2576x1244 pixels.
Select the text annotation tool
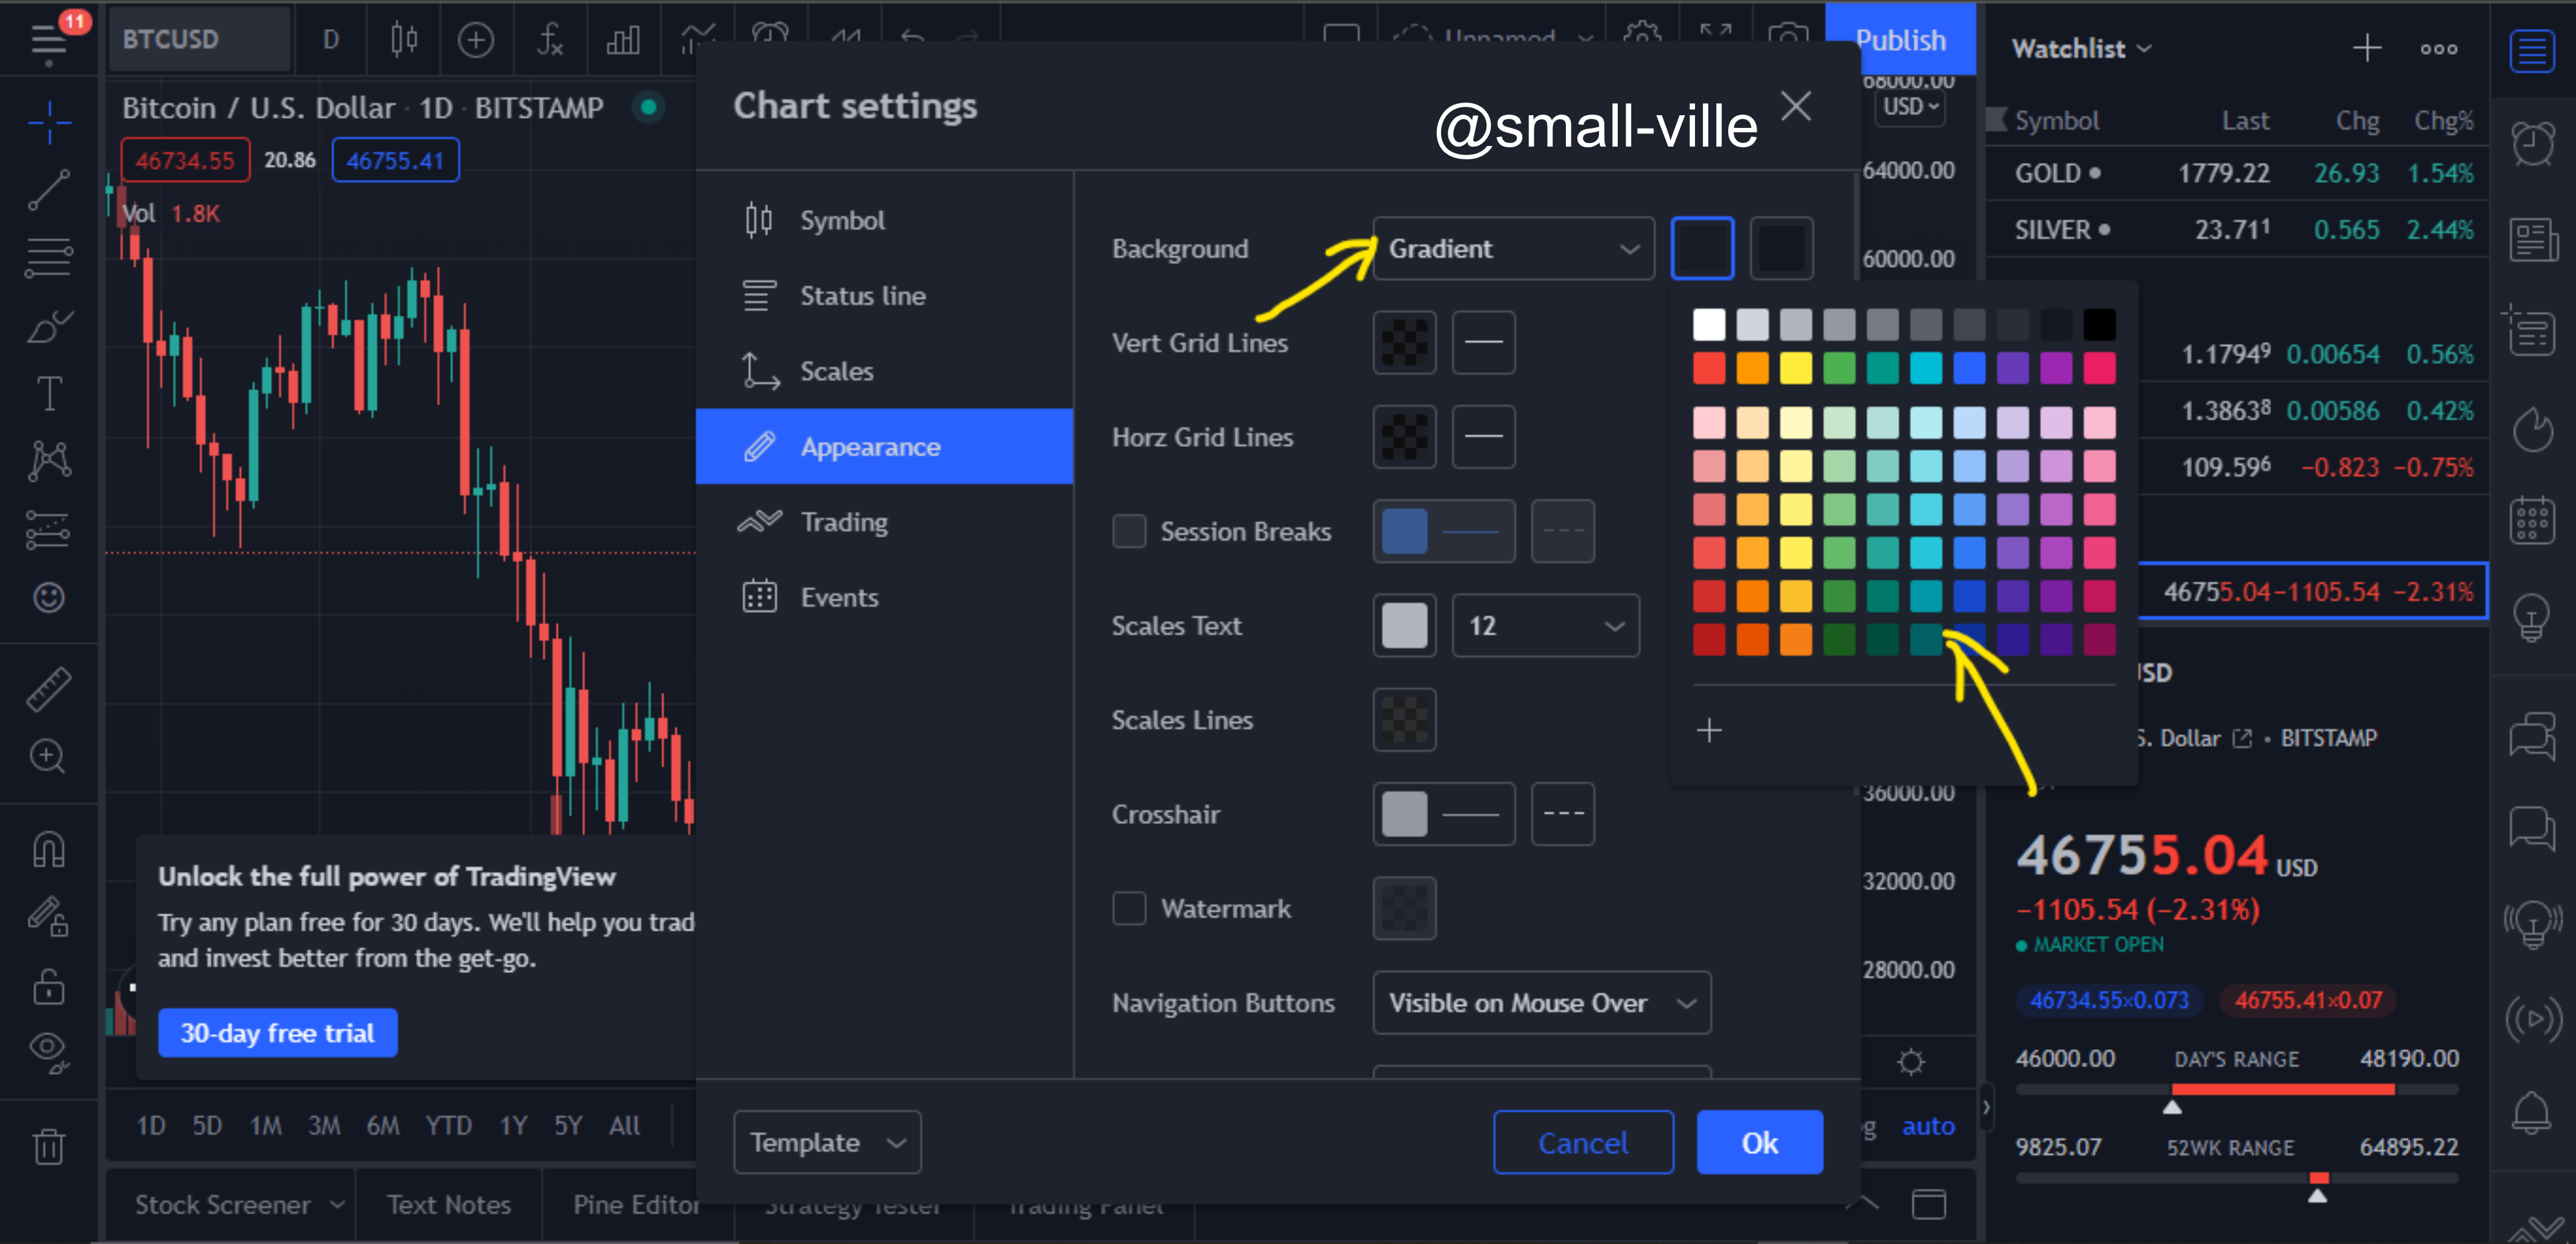pos(48,393)
